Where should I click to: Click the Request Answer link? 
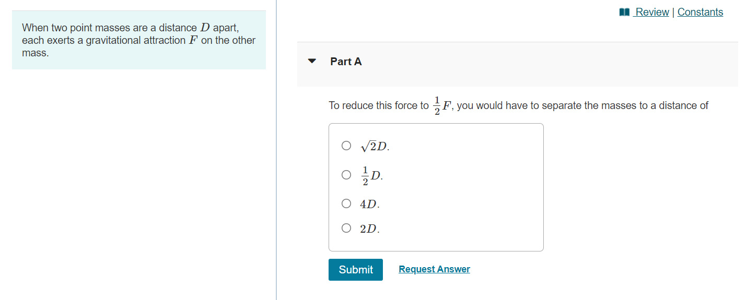(x=434, y=269)
